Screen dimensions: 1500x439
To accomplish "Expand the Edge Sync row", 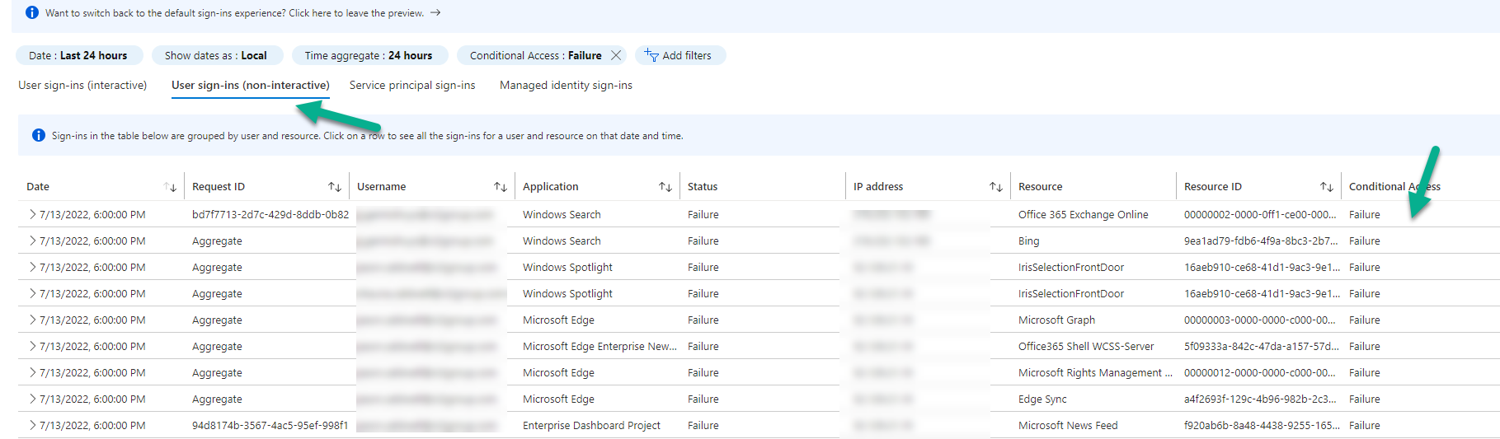I will pos(33,399).
